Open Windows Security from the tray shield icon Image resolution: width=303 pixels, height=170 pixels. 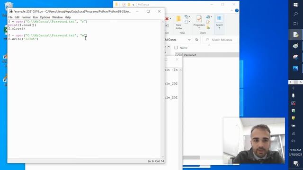(293, 110)
